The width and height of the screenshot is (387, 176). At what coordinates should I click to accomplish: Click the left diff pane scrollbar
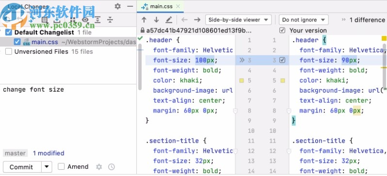tap(140, 66)
